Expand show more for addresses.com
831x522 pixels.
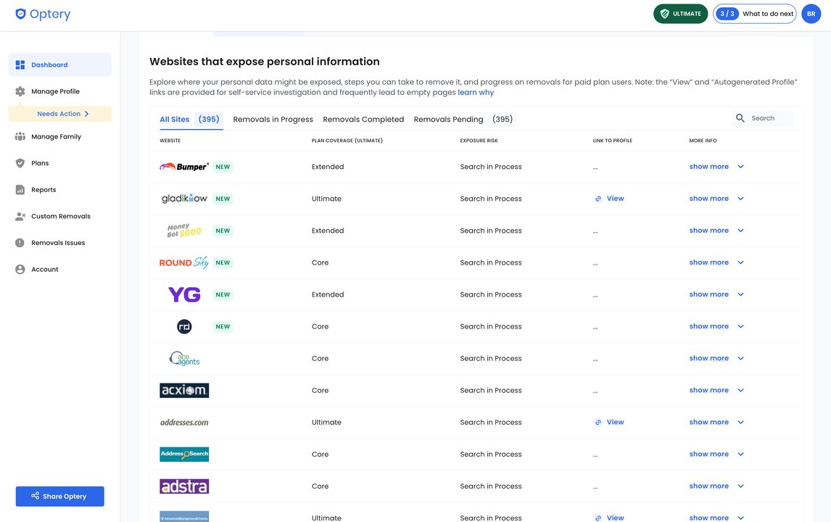click(x=708, y=421)
